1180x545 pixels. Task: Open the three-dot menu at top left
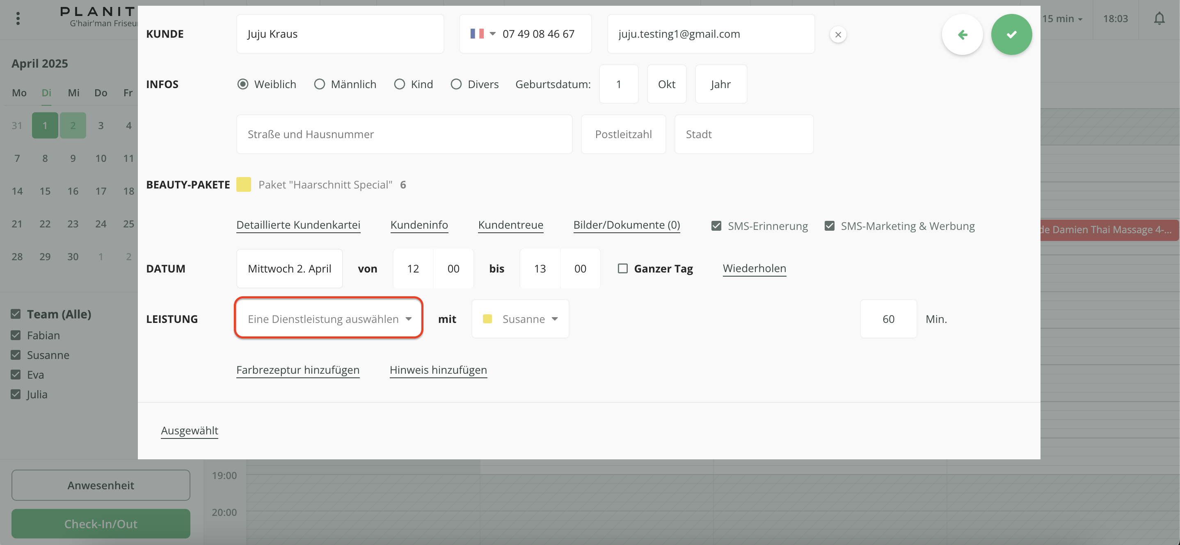pyautogui.click(x=18, y=19)
